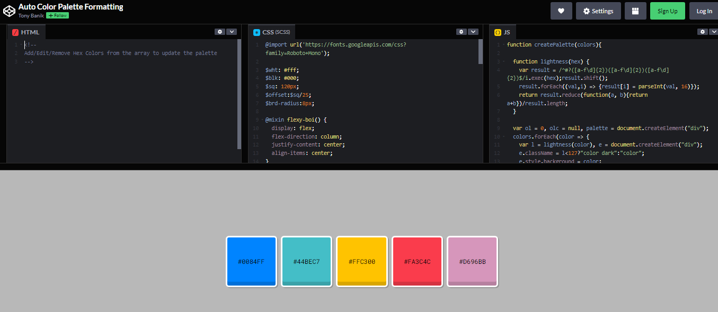718x312 pixels.
Task: Open pen Settings
Action: pos(598,11)
